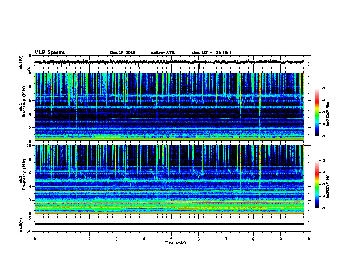Click the "-5" tick of ch.3(V) axis
Viewport: 347px width, 268px height.
(29, 232)
